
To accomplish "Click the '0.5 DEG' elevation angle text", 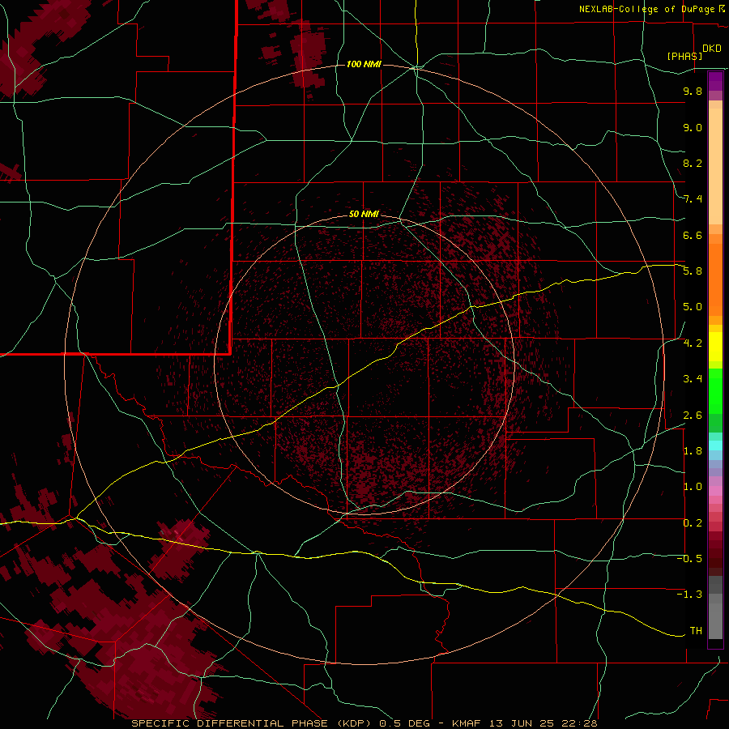I will 404,723.
